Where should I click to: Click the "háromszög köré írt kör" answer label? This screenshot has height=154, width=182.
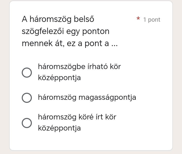77,117
